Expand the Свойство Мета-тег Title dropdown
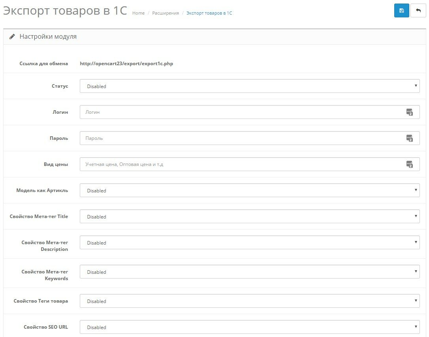429x337 pixels. 250,217
